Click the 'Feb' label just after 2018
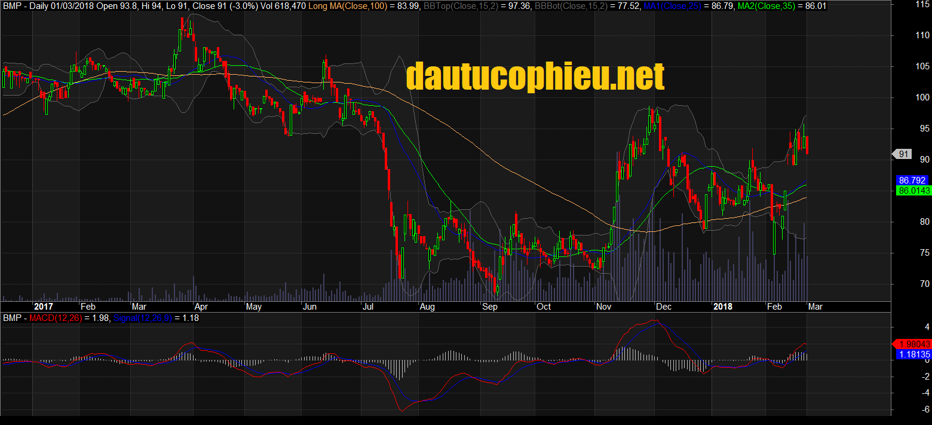Screen dimensions: 932x425 pyautogui.click(x=774, y=307)
